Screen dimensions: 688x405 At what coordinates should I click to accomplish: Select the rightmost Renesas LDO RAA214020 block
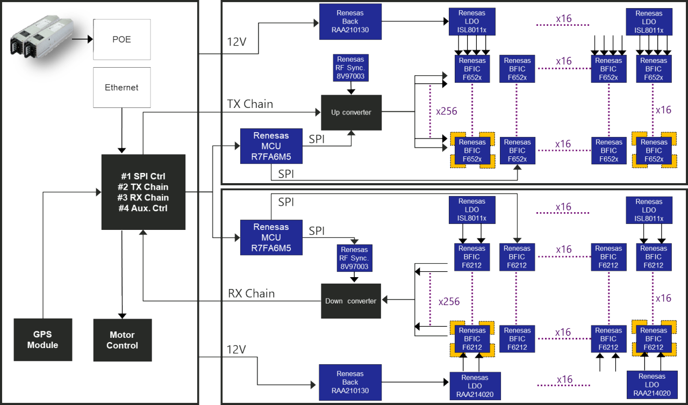point(652,385)
